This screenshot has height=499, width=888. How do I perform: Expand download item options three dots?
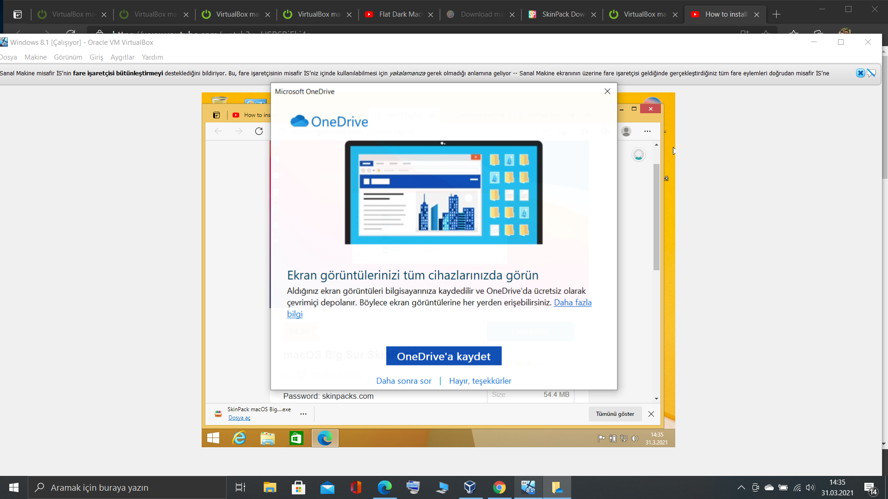point(303,414)
